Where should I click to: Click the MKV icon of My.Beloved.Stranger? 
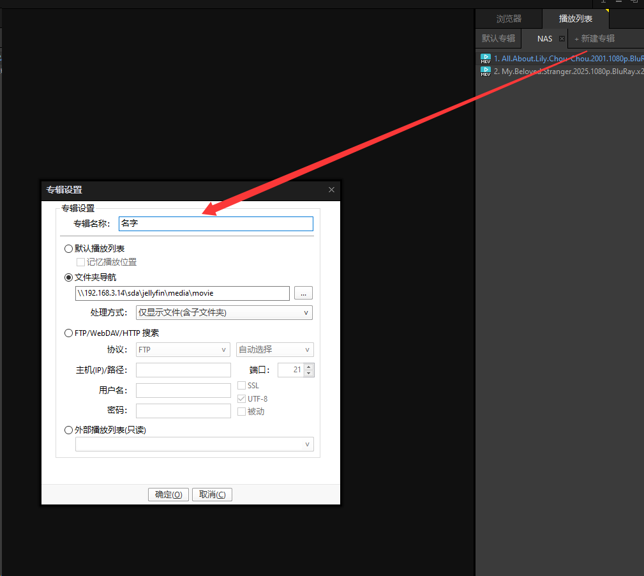click(486, 72)
